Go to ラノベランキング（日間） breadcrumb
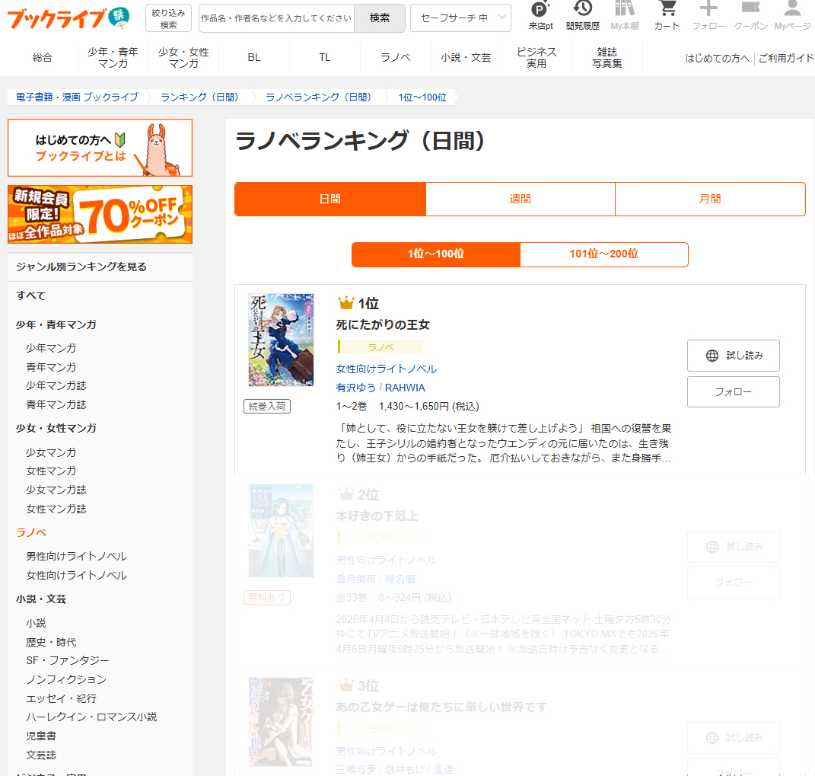815x776 pixels. [x=318, y=97]
